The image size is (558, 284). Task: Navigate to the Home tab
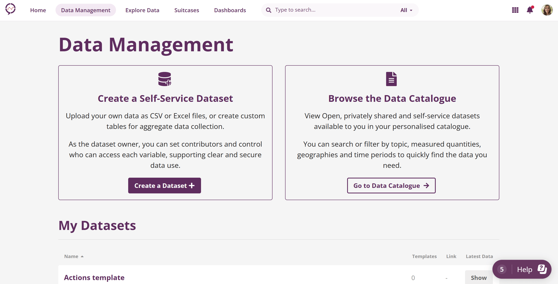38,10
